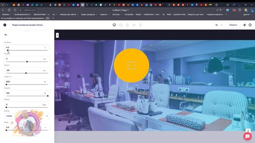Viewport: 255px width, 143px height.
Task: Click the Move Y input showing -26
Action: click(27, 70)
